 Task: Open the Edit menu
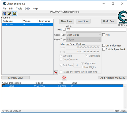(11, 9)
